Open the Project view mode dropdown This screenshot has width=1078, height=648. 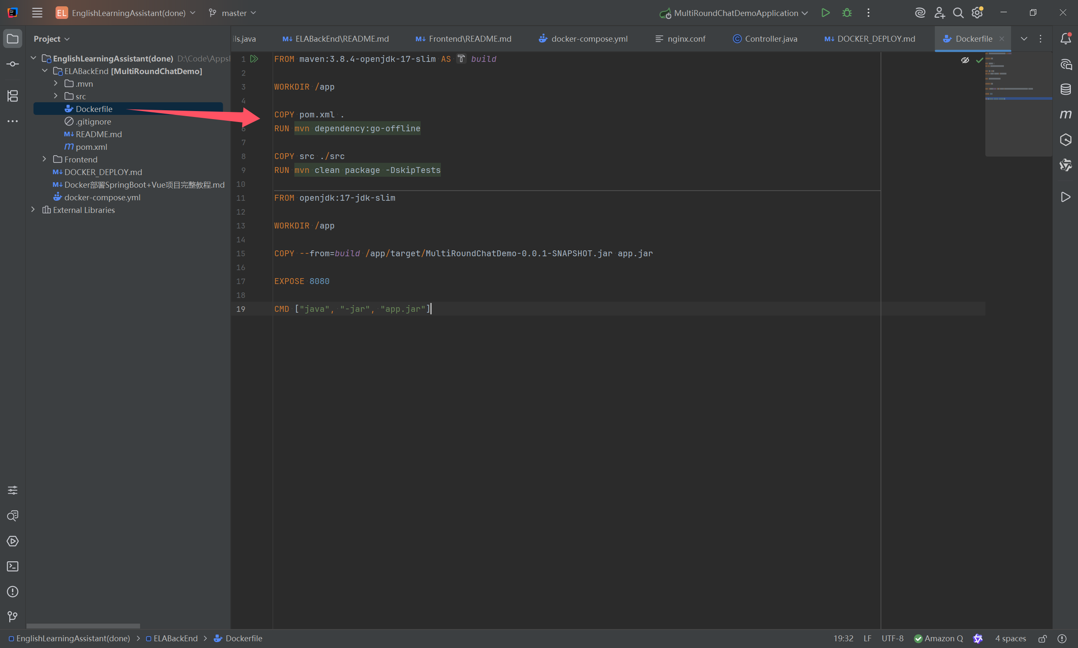coord(51,39)
